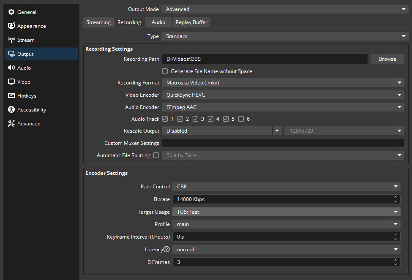Click the Appearance sidebar icon

11,26
